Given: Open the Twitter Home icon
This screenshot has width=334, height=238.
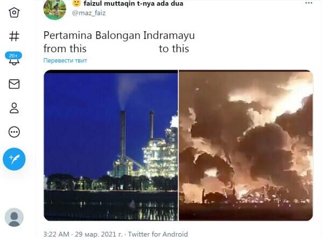Looking at the screenshot, I should pyautogui.click(x=14, y=12).
